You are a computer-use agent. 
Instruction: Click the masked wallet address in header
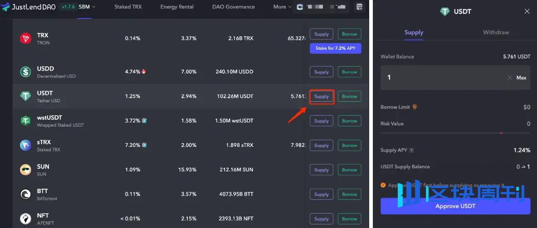327,7
